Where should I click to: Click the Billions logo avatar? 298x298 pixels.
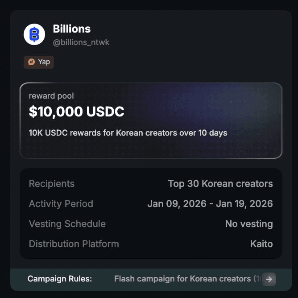coord(34,34)
